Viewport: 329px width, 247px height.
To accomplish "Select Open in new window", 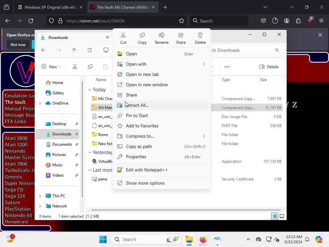I will pos(162,85).
